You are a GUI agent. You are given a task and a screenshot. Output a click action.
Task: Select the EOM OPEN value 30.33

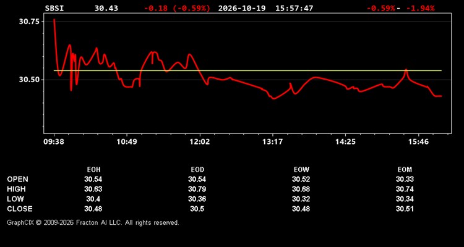pyautogui.click(x=405, y=179)
